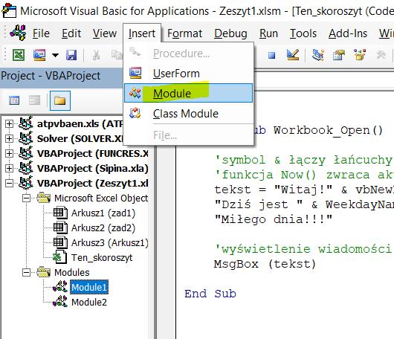Image resolution: width=394 pixels, height=339 pixels.
Task: Open the Add-Ins menu
Action: coord(348,33)
